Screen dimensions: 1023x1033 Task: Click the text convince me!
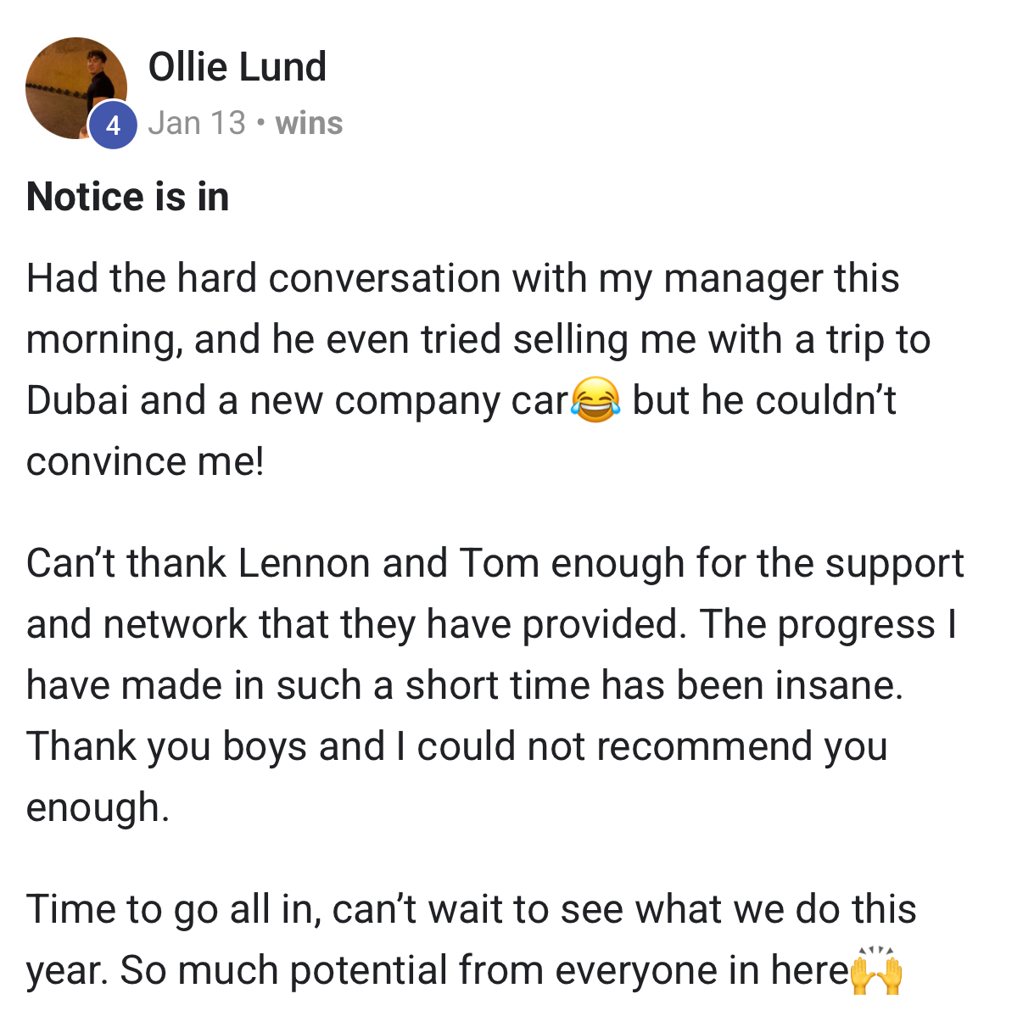click(145, 461)
